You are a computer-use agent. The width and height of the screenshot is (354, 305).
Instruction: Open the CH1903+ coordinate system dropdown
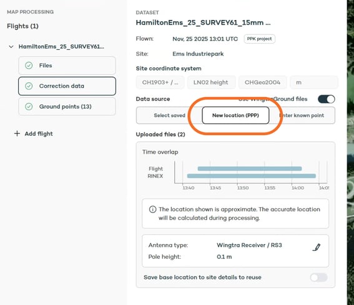point(160,82)
